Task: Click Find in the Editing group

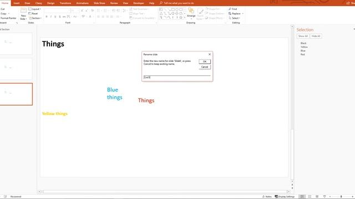Action: coord(233,9)
